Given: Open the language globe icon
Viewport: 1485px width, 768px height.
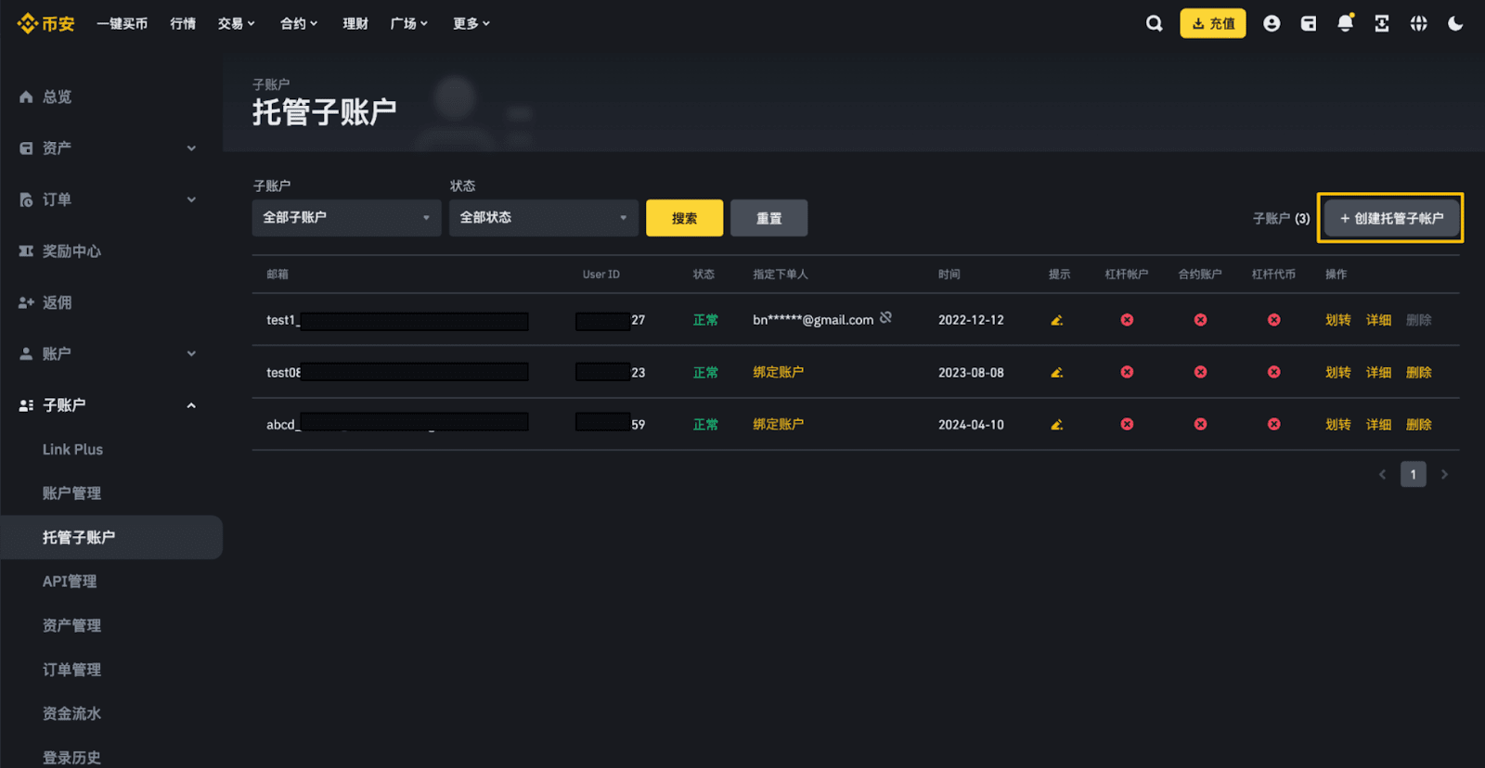Looking at the screenshot, I should pos(1418,23).
